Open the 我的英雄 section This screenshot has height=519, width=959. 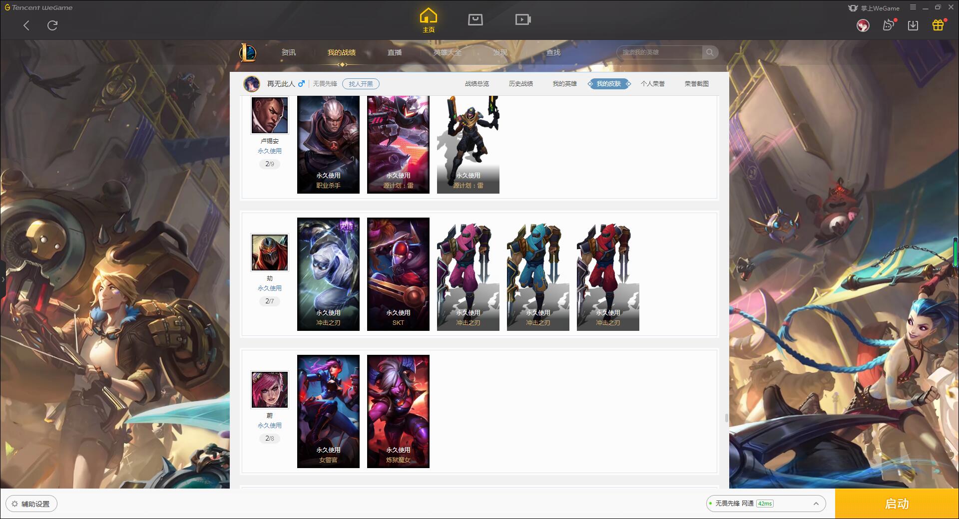pyautogui.click(x=565, y=84)
